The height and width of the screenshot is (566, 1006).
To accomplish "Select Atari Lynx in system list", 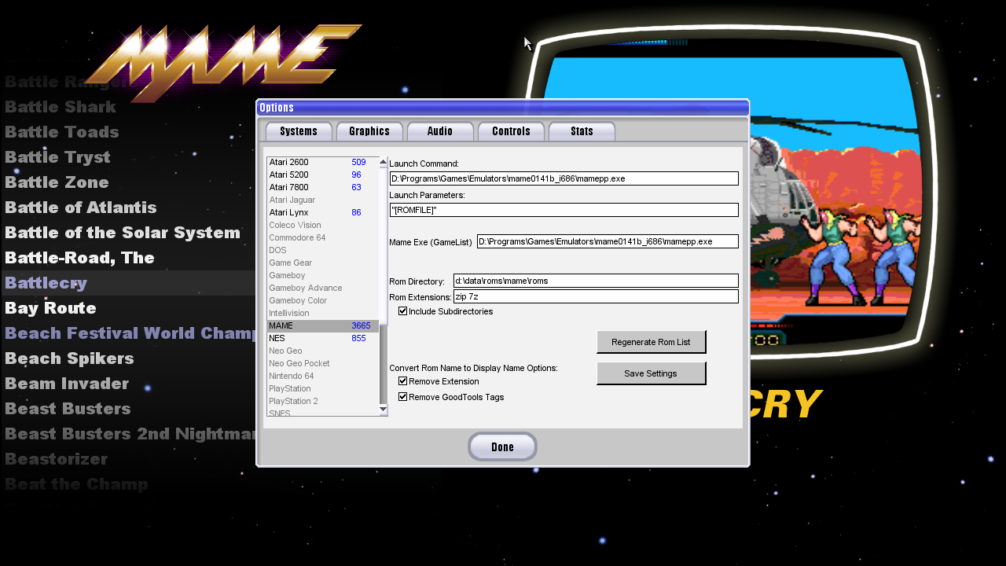I will (323, 212).
